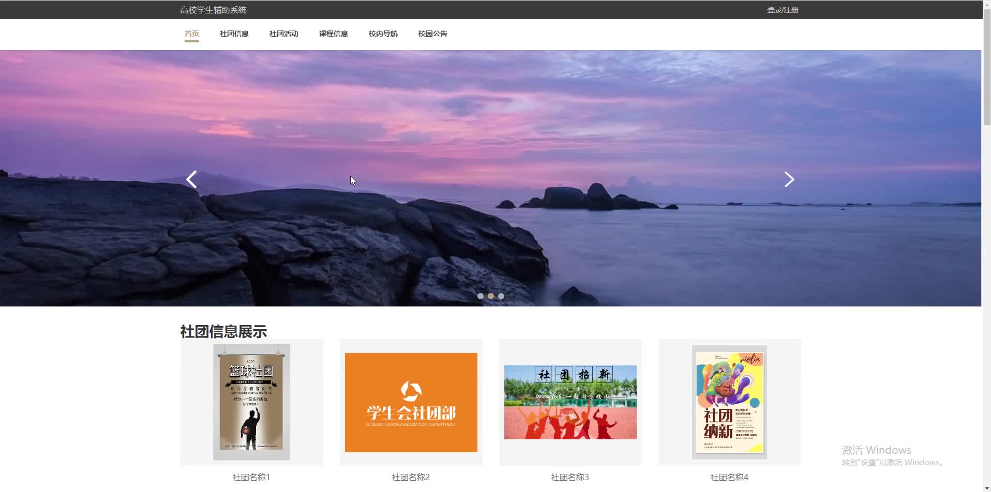Click the 社团名称3 label
The width and height of the screenshot is (991, 492).
pyautogui.click(x=570, y=477)
